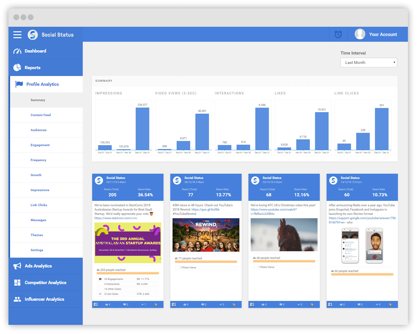Click the 336,077 impressions bar

pos(142,129)
